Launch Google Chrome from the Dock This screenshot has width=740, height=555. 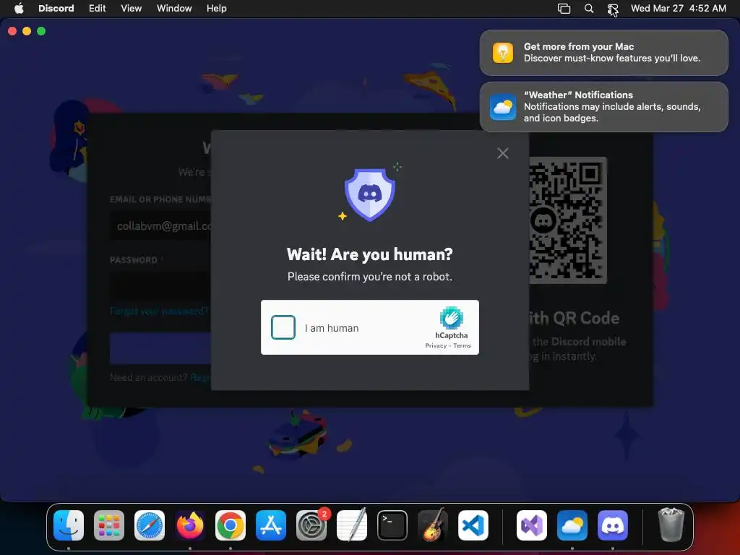tap(231, 525)
